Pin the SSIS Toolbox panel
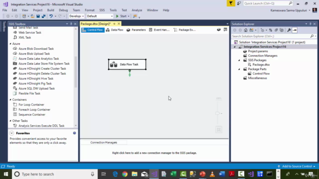Image resolution: width=319 pixels, height=179 pixels. [71, 24]
